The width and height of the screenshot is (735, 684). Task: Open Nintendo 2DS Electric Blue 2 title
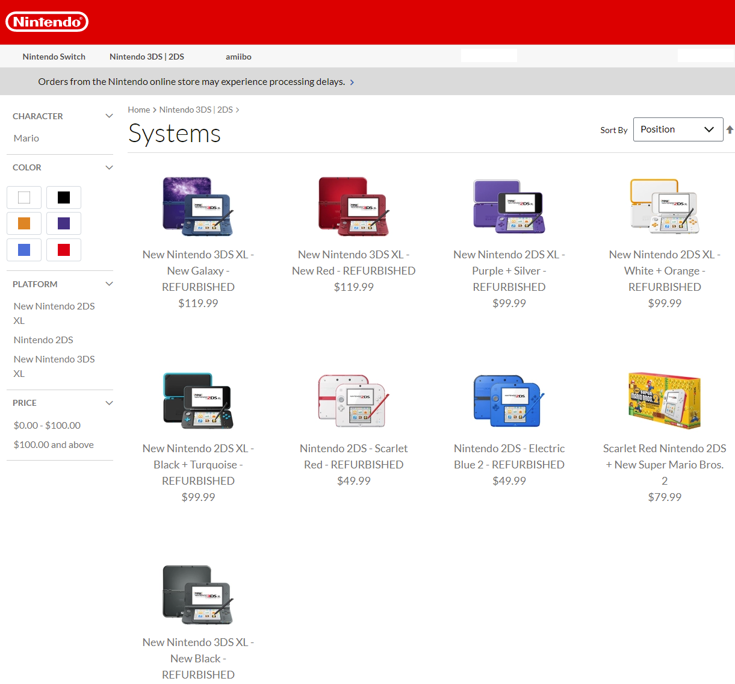click(x=509, y=457)
